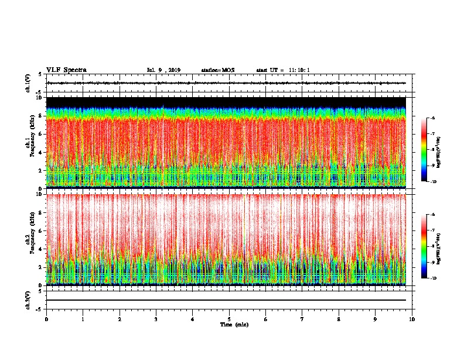Screen dimensions: 464x358
Task: Click inside the ch.1 spectrogram panel
Action: 226,143
